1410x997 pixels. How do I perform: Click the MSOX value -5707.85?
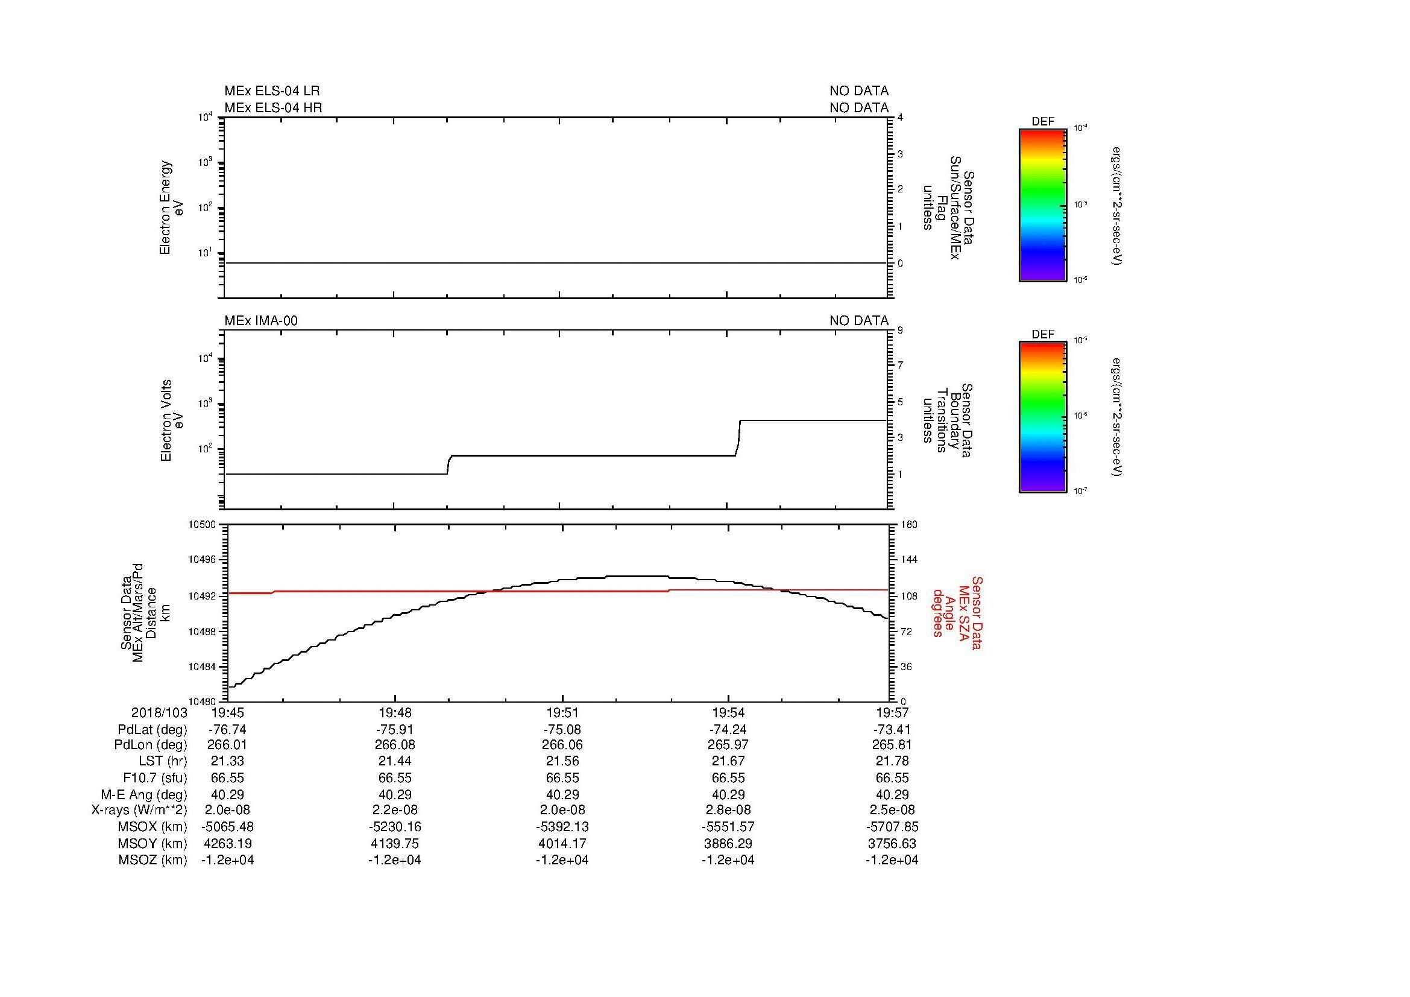[892, 827]
